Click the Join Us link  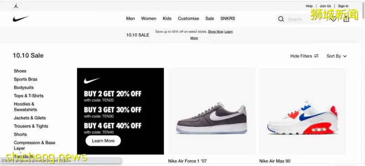(x=325, y=6)
